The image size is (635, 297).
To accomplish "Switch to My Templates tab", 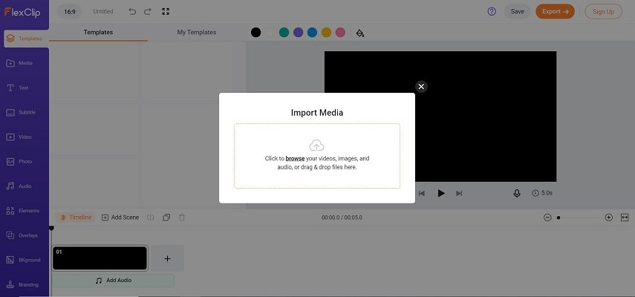I will point(196,33).
